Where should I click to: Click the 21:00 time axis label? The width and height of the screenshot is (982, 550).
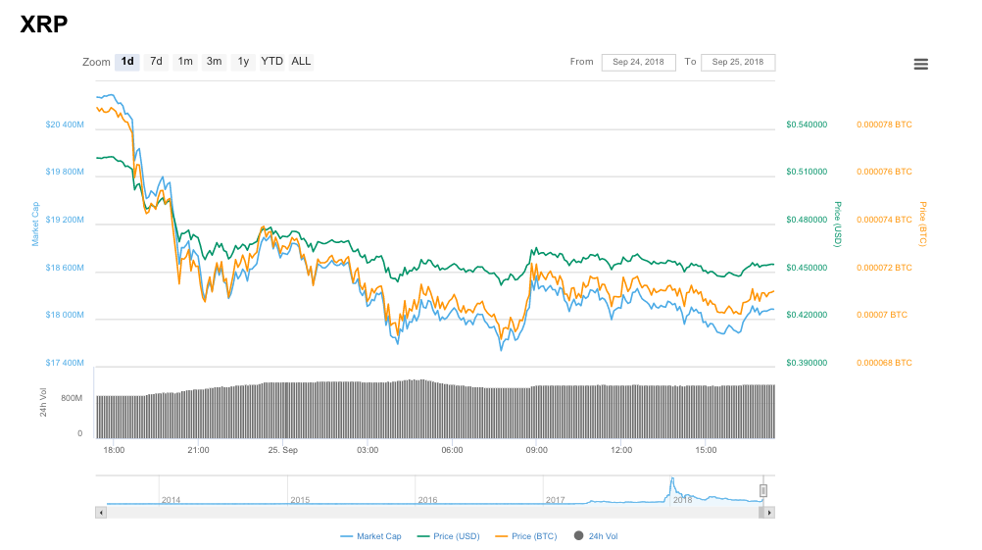tap(199, 450)
